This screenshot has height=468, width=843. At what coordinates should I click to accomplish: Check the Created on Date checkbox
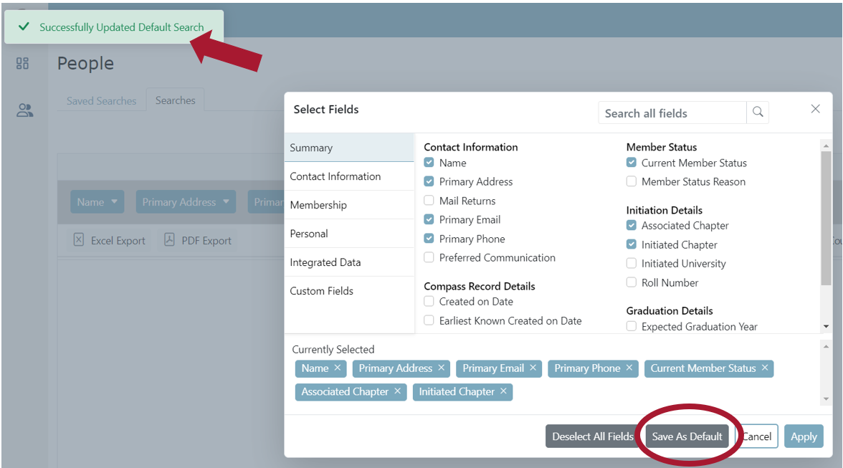tap(429, 302)
